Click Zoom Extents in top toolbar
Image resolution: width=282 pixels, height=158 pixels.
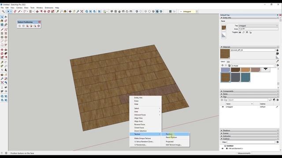pos(82,11)
